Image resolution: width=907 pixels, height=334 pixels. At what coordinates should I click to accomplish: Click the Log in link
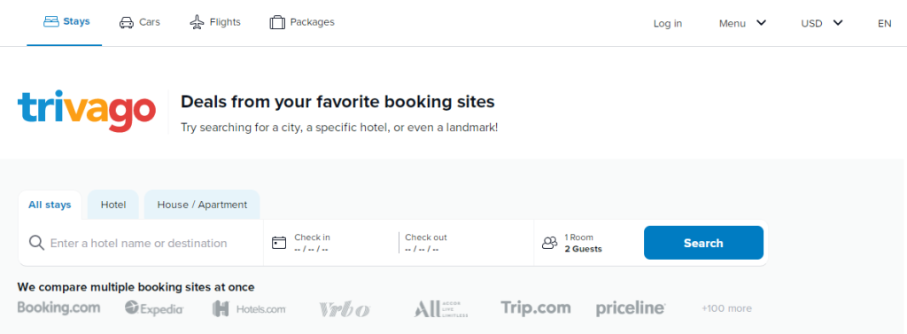[668, 23]
